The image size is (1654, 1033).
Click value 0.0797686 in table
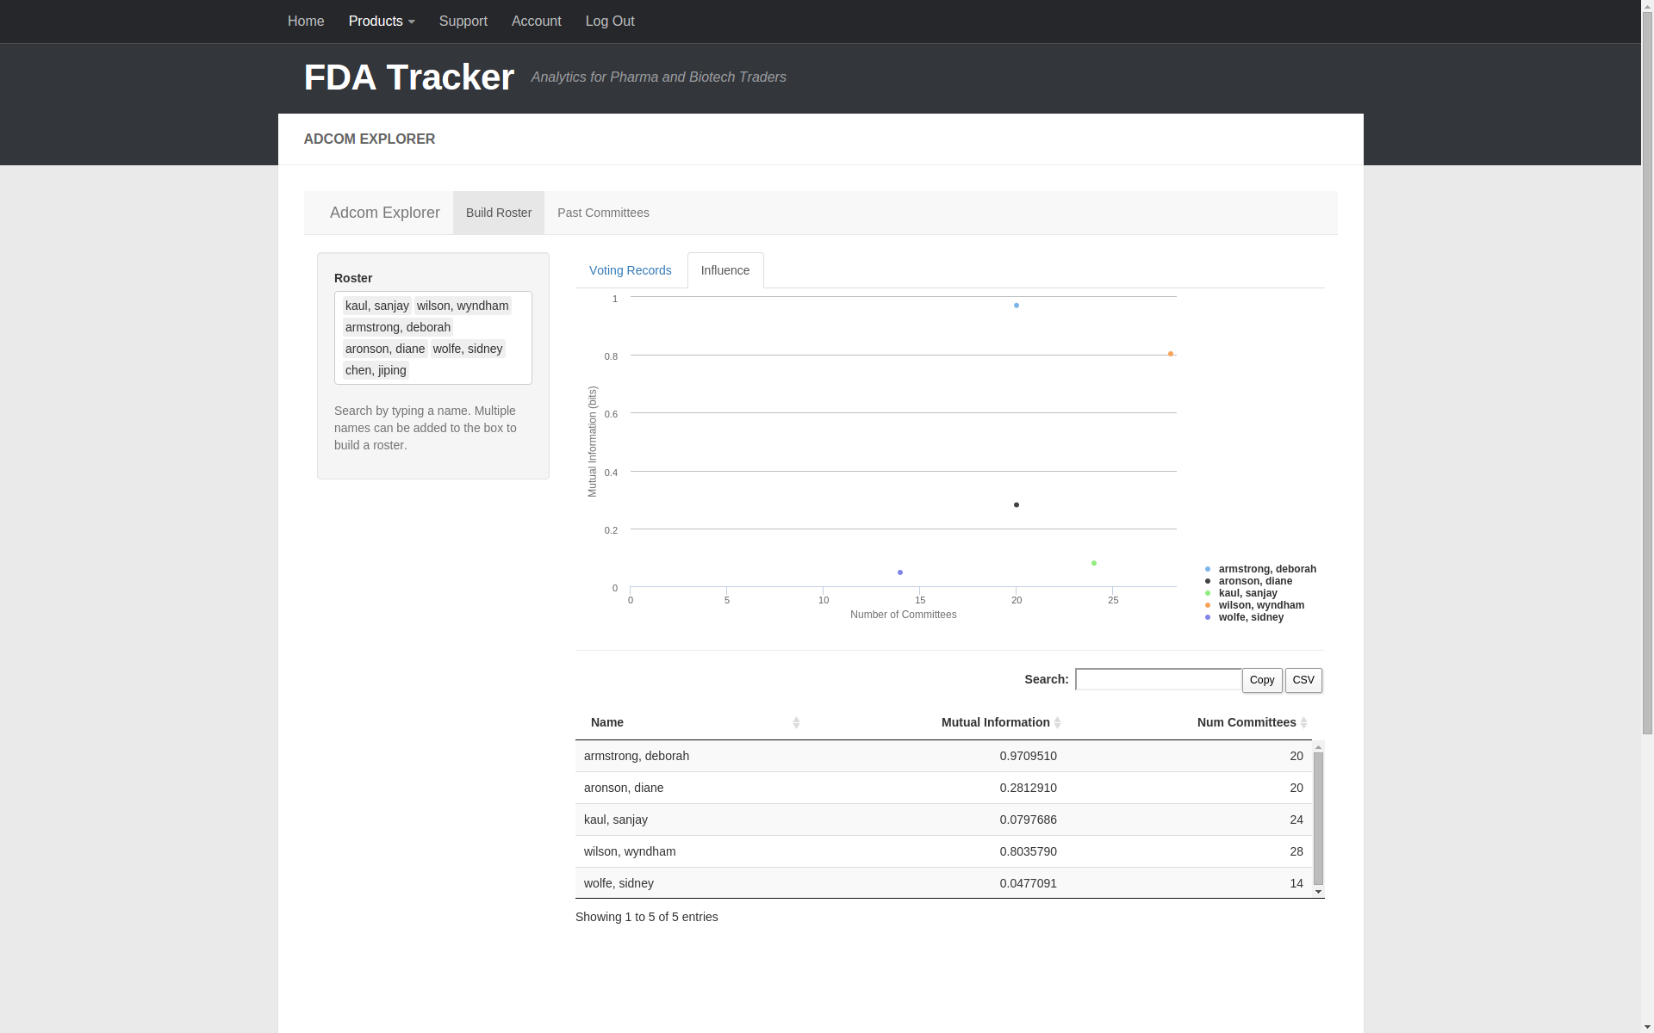tap(1028, 820)
